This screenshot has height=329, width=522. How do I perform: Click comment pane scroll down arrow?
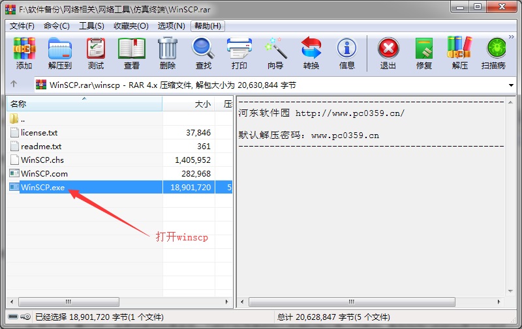511,291
